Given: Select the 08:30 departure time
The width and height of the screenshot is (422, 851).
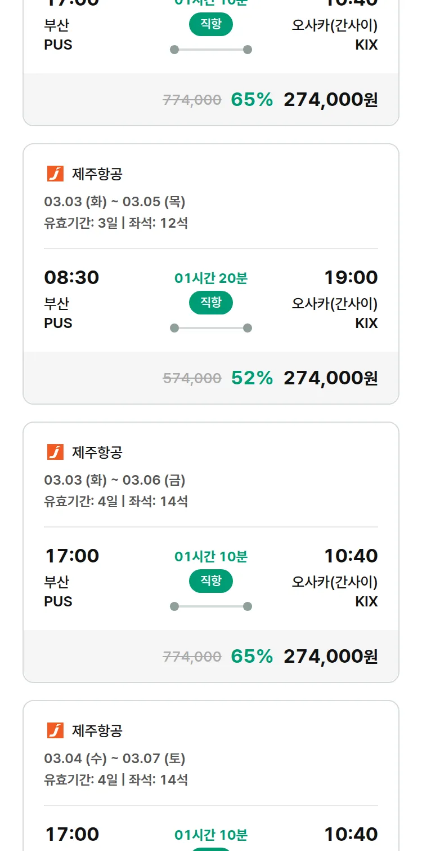Looking at the screenshot, I should point(71,277).
